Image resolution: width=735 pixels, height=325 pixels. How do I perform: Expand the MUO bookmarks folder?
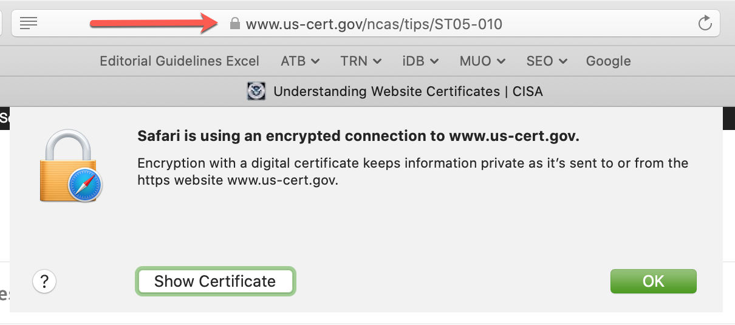[483, 61]
